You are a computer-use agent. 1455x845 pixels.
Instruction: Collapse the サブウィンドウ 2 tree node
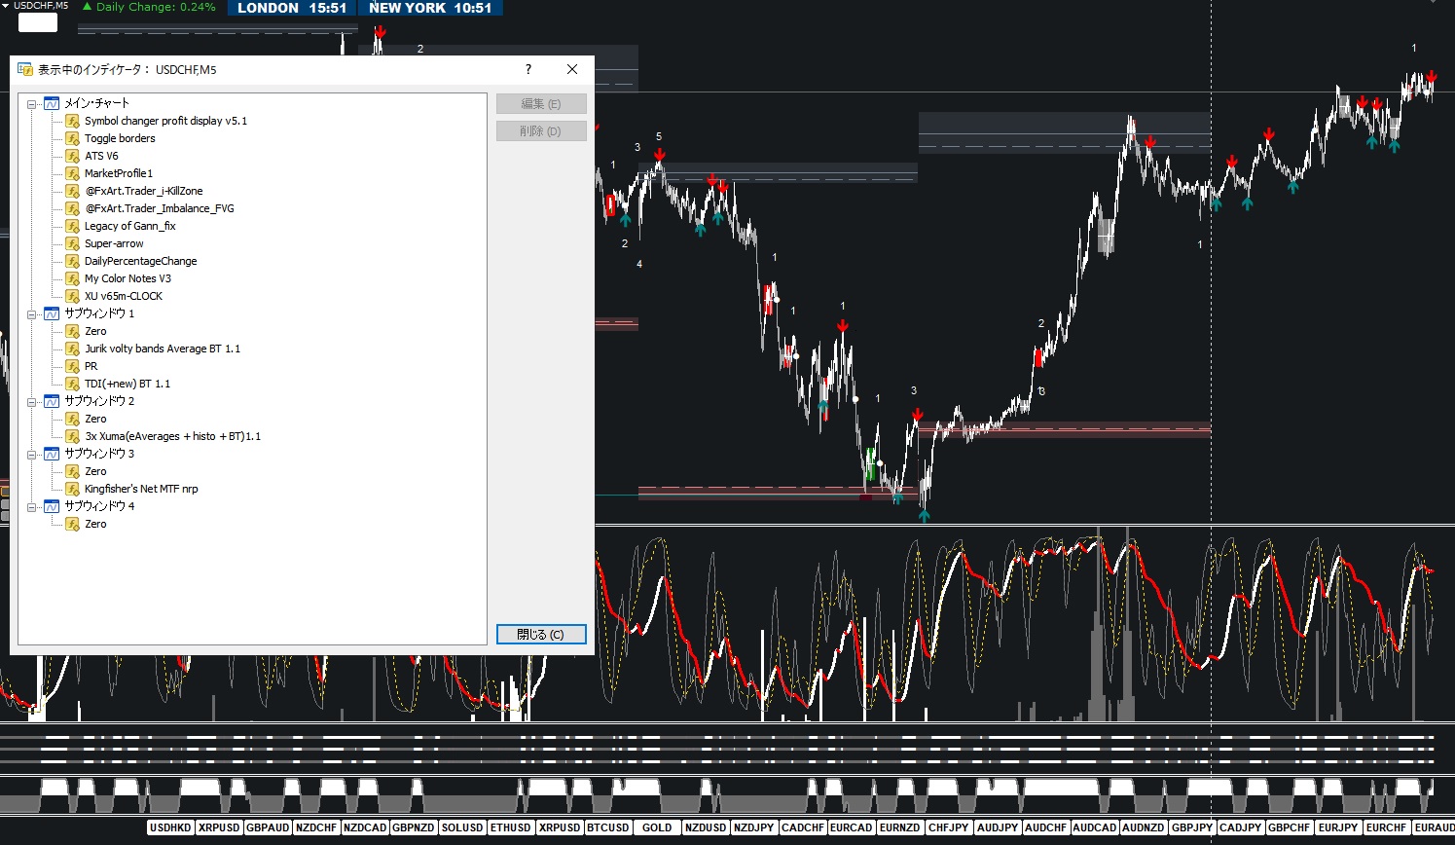(31, 401)
